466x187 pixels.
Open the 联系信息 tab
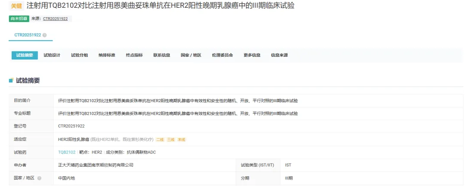pos(161,55)
